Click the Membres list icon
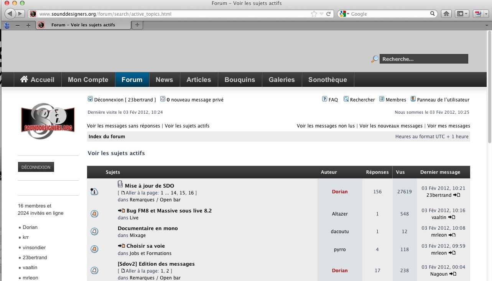 point(382,99)
